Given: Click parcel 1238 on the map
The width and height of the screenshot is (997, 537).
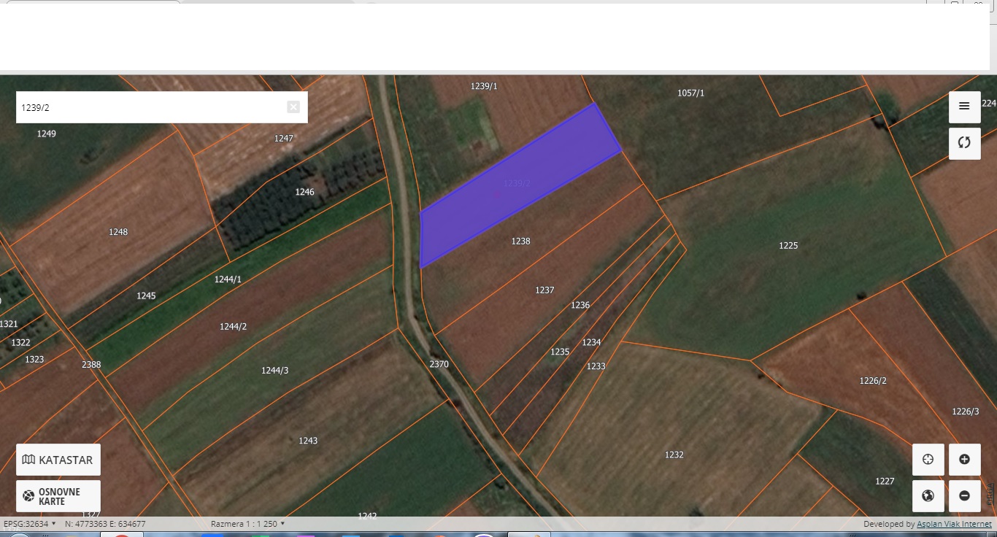Looking at the screenshot, I should coord(520,242).
